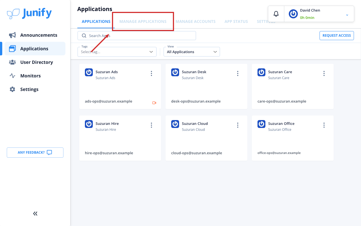Click cloud-ops@suzuran.example account text
Image resolution: width=361 pixels, height=226 pixels.
[197, 153]
